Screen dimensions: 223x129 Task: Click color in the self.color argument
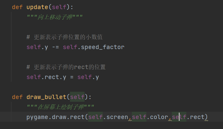(x=159, y=117)
